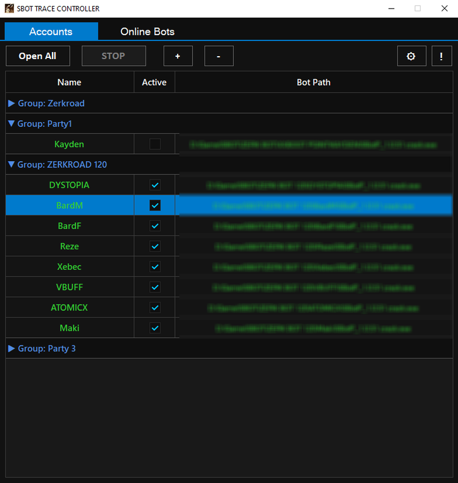Select the ATOMICX account name

69,307
